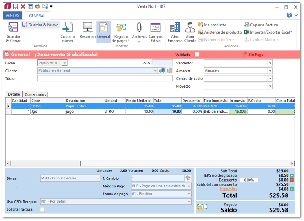Click the red minus button beside Descuento
304x221 pixels.
coord(292,180)
